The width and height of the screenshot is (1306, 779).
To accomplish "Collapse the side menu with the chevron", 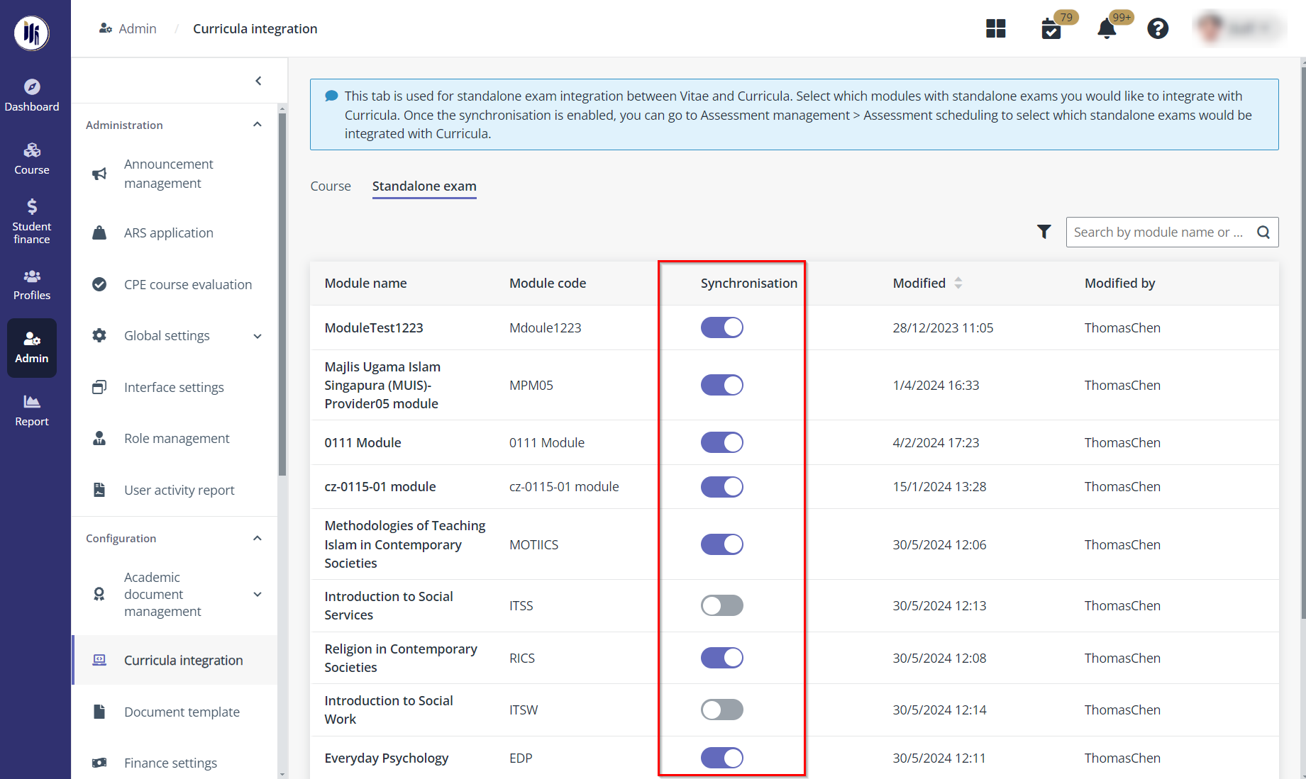I will [258, 81].
